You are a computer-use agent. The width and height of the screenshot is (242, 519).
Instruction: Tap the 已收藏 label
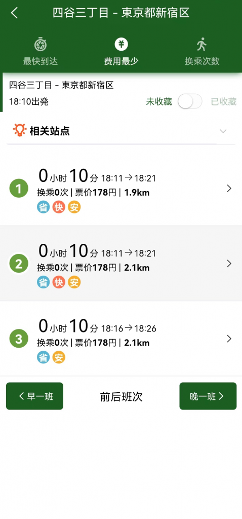click(224, 101)
